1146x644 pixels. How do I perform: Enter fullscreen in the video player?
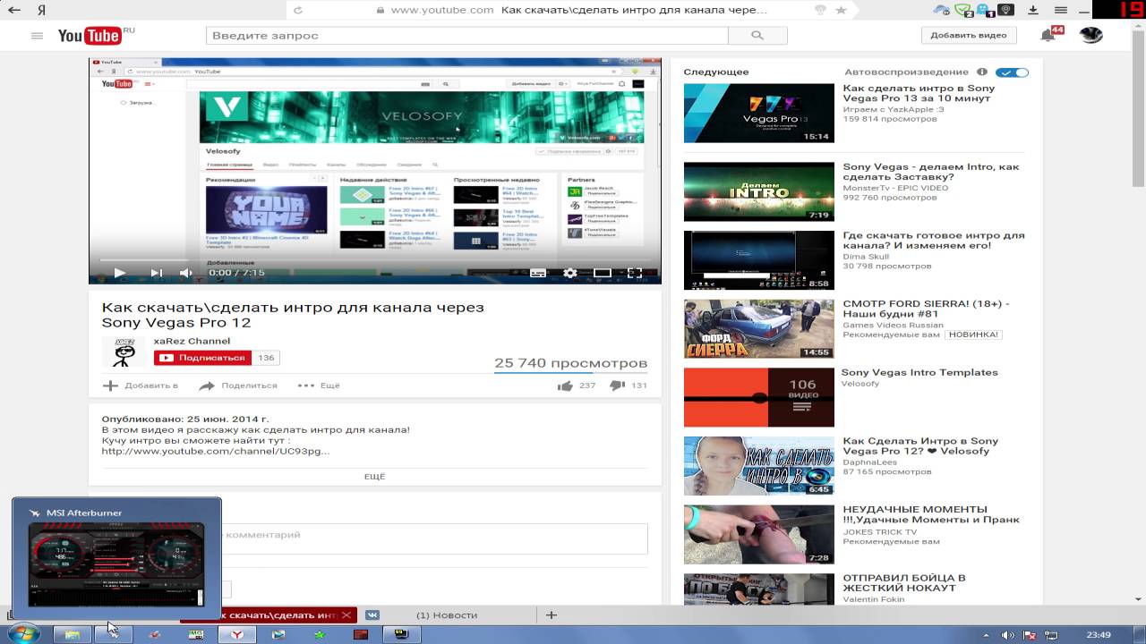(634, 273)
